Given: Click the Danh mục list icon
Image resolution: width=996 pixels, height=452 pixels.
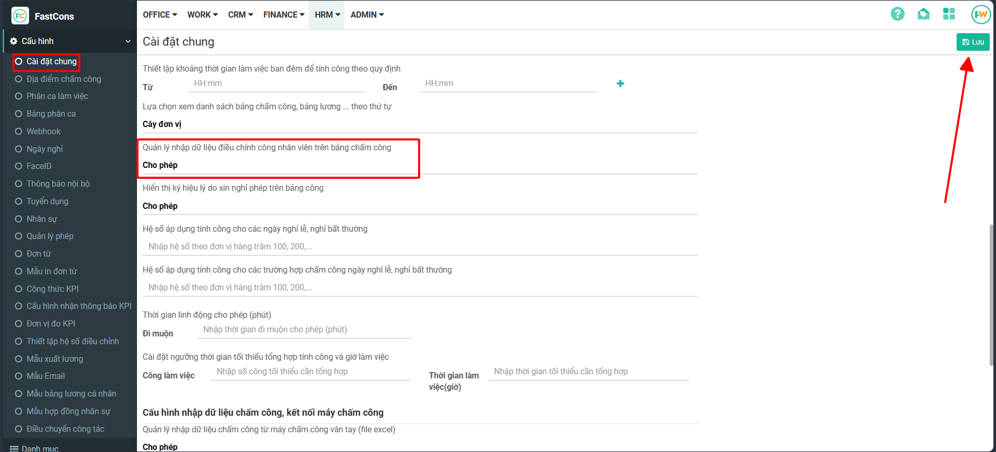Looking at the screenshot, I should point(14,448).
